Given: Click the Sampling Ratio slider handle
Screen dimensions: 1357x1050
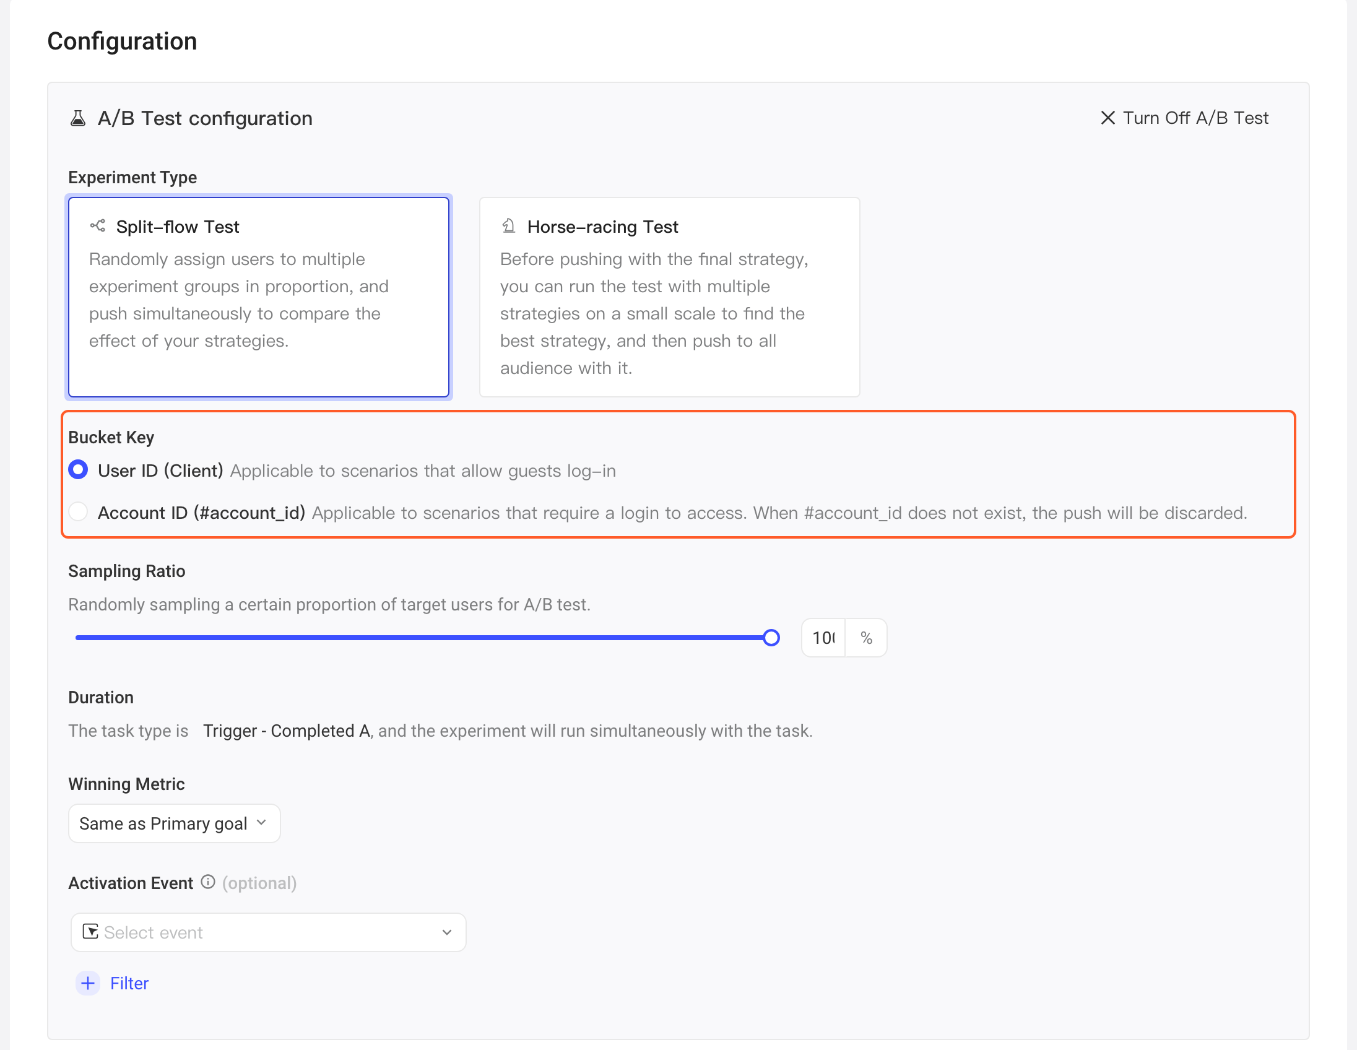Looking at the screenshot, I should pyautogui.click(x=771, y=638).
